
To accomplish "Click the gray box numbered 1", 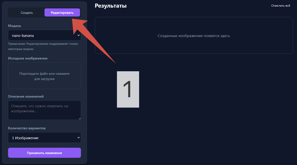I will pos(128,89).
